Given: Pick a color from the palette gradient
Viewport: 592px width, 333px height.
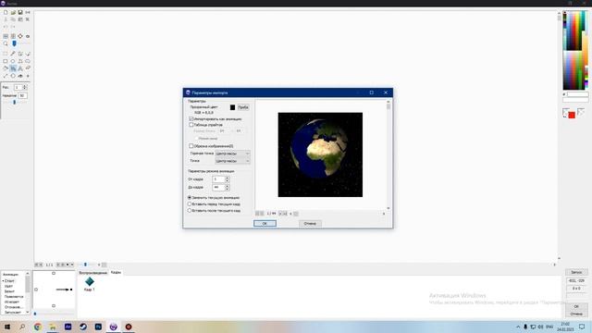Looking at the screenshot, I should (x=575, y=50).
